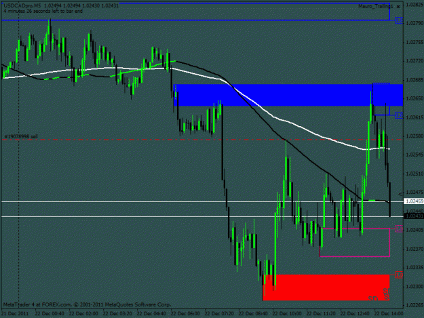Click the 22 Dec 02:00 time label
The width and height of the screenshot is (424, 318).
tap(83, 314)
